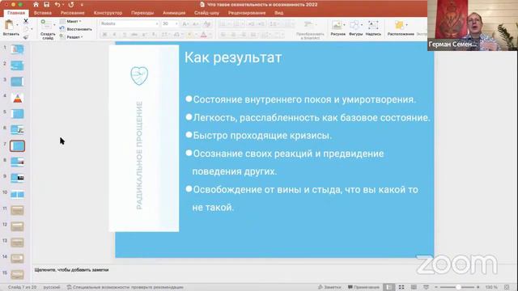
Task: Click the heart logo on the slide
Action: tap(139, 75)
